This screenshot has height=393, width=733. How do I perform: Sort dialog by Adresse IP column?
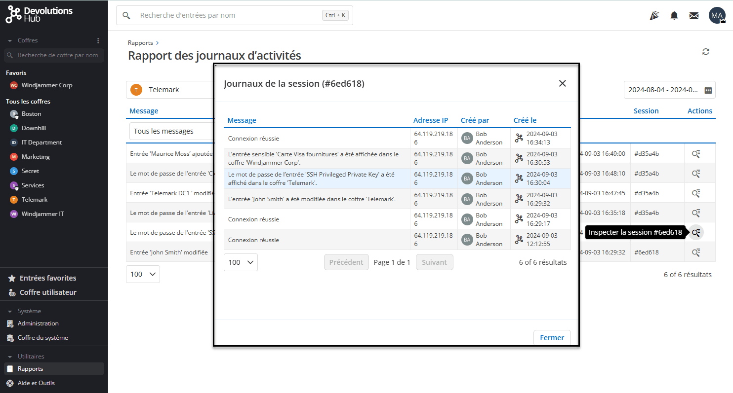430,120
